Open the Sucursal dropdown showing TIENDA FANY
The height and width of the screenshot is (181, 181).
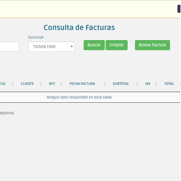[51, 47]
